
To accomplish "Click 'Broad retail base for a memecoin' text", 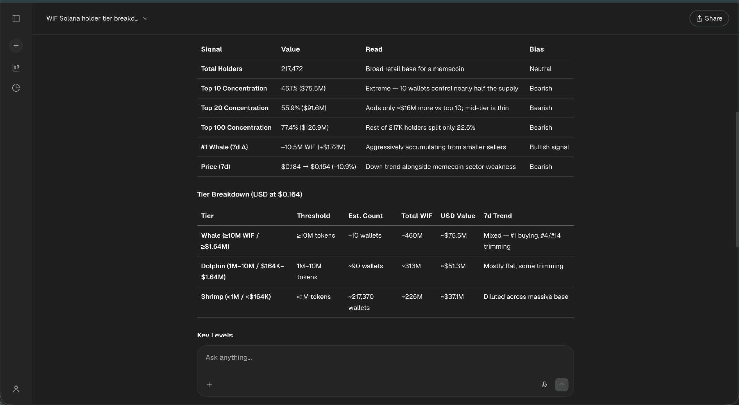I will point(415,69).
